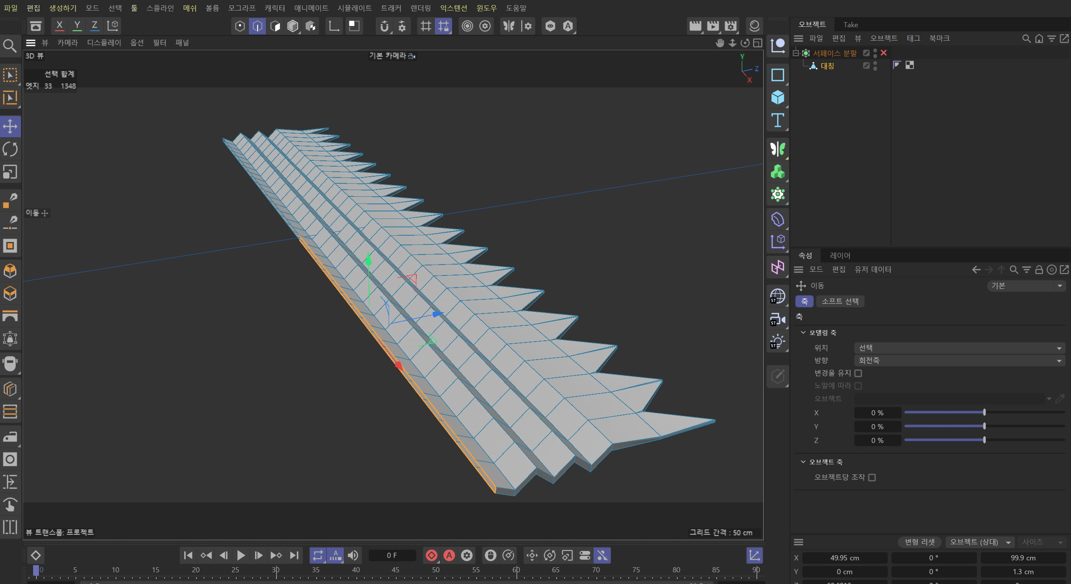This screenshot has height=584, width=1071.
Task: Click Play forward button
Action: (x=241, y=556)
